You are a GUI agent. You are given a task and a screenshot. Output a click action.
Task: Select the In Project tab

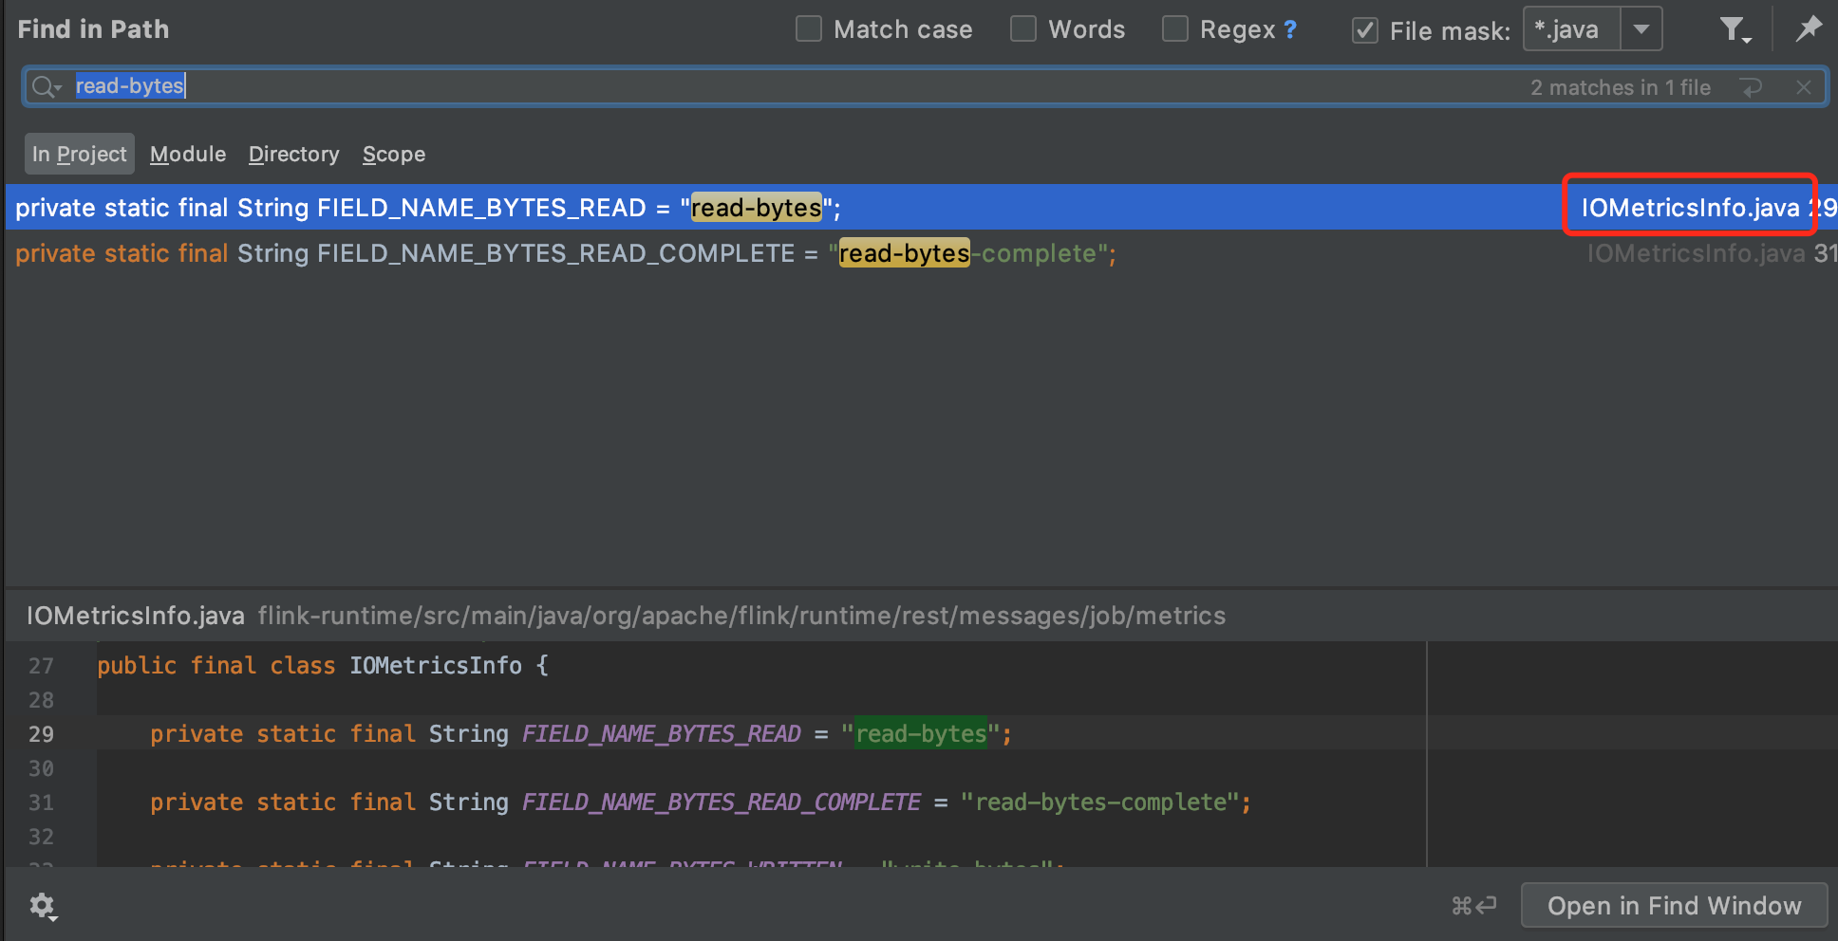(80, 154)
